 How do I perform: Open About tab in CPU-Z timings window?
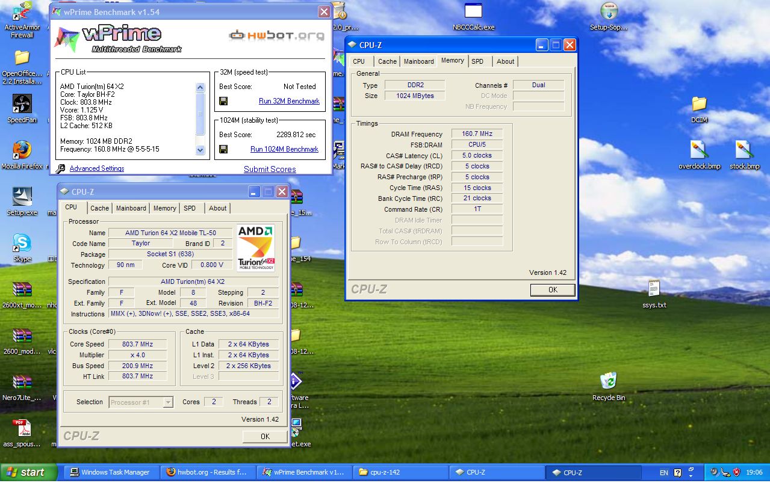click(505, 61)
